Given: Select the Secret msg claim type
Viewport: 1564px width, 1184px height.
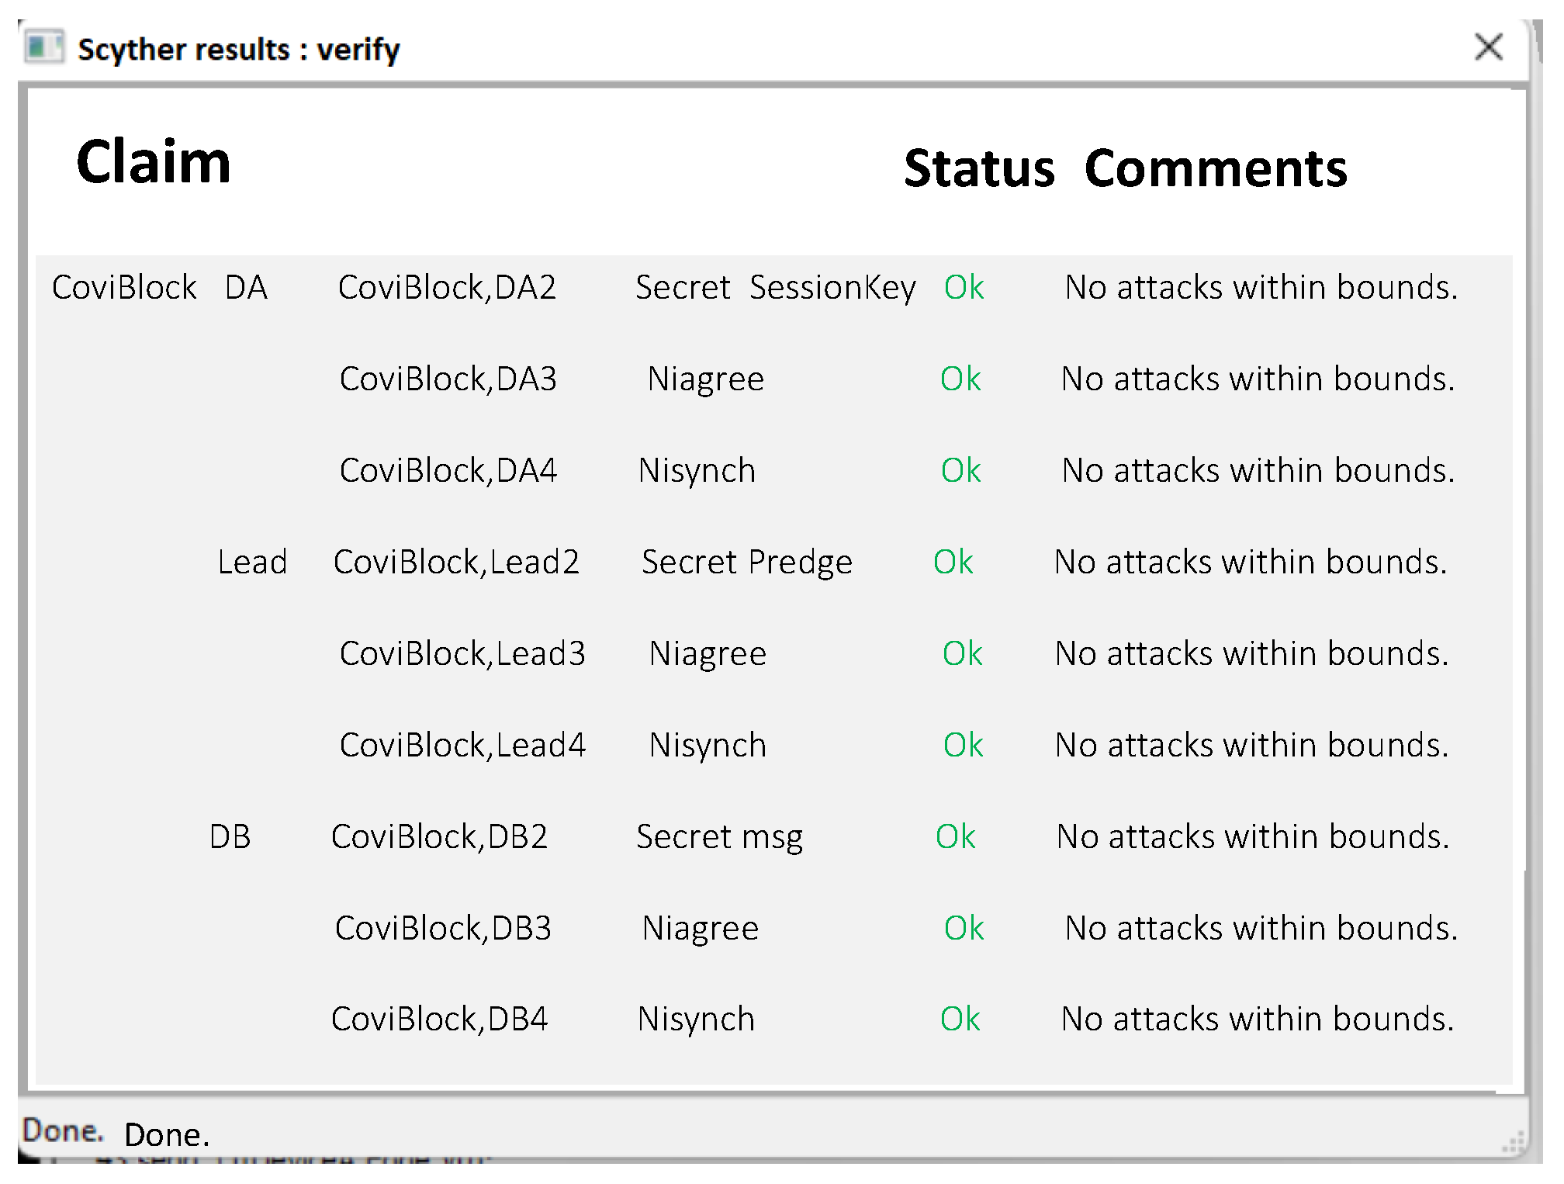Looking at the screenshot, I should 719,837.
